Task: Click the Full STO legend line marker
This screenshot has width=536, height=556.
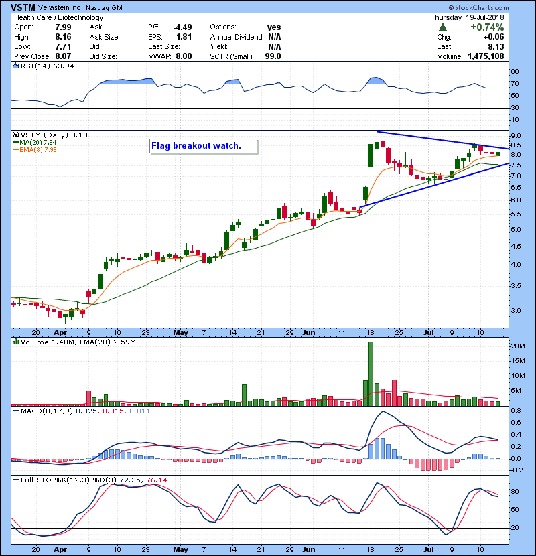Action: (x=16, y=480)
